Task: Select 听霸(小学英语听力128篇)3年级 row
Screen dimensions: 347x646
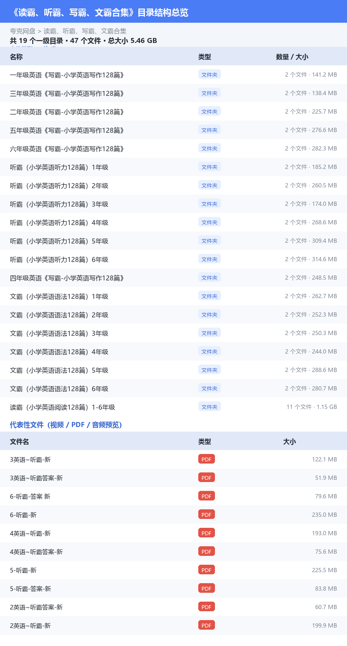Action: coord(173,204)
